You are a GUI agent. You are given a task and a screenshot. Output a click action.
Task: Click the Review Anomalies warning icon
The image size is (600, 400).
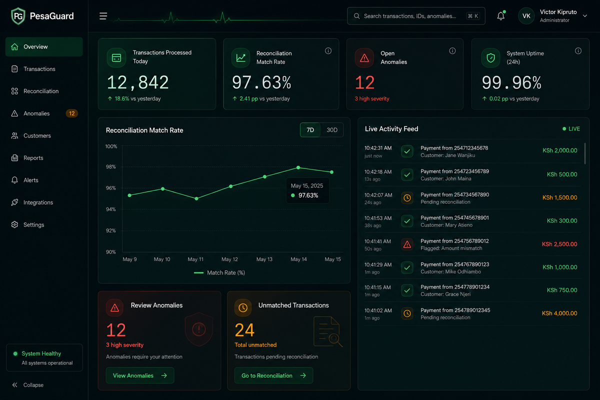coord(114,307)
